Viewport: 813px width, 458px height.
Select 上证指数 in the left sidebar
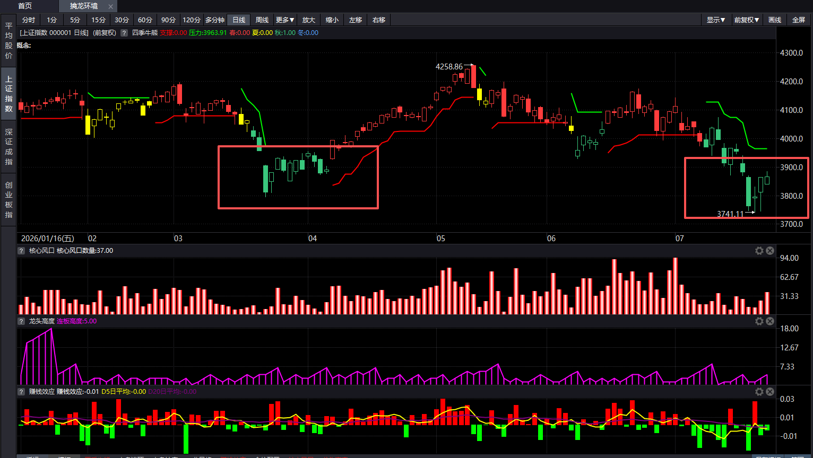pos(8,94)
